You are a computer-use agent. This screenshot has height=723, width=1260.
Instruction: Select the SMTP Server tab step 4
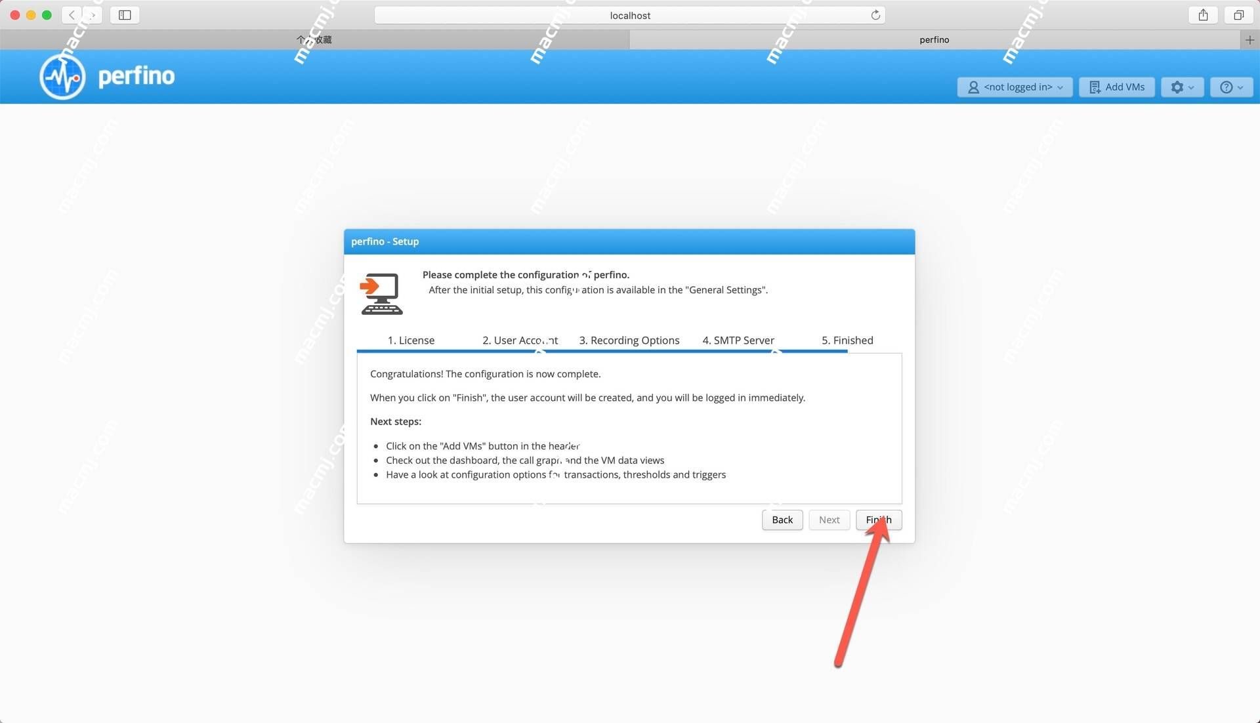[739, 340]
